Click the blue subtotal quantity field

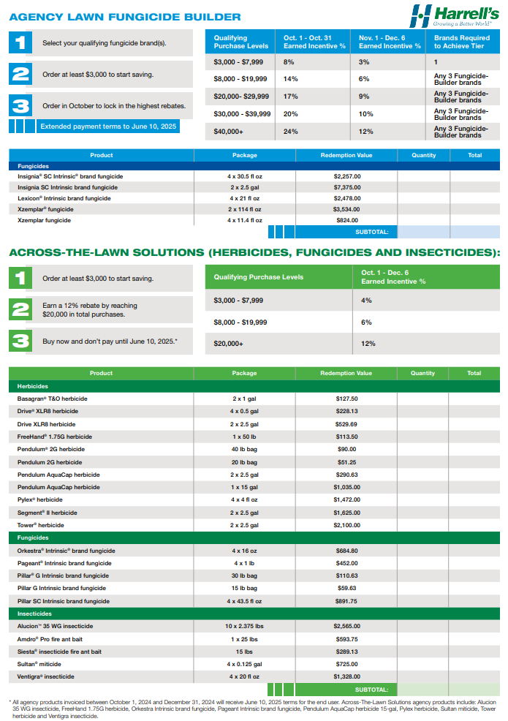point(423,232)
